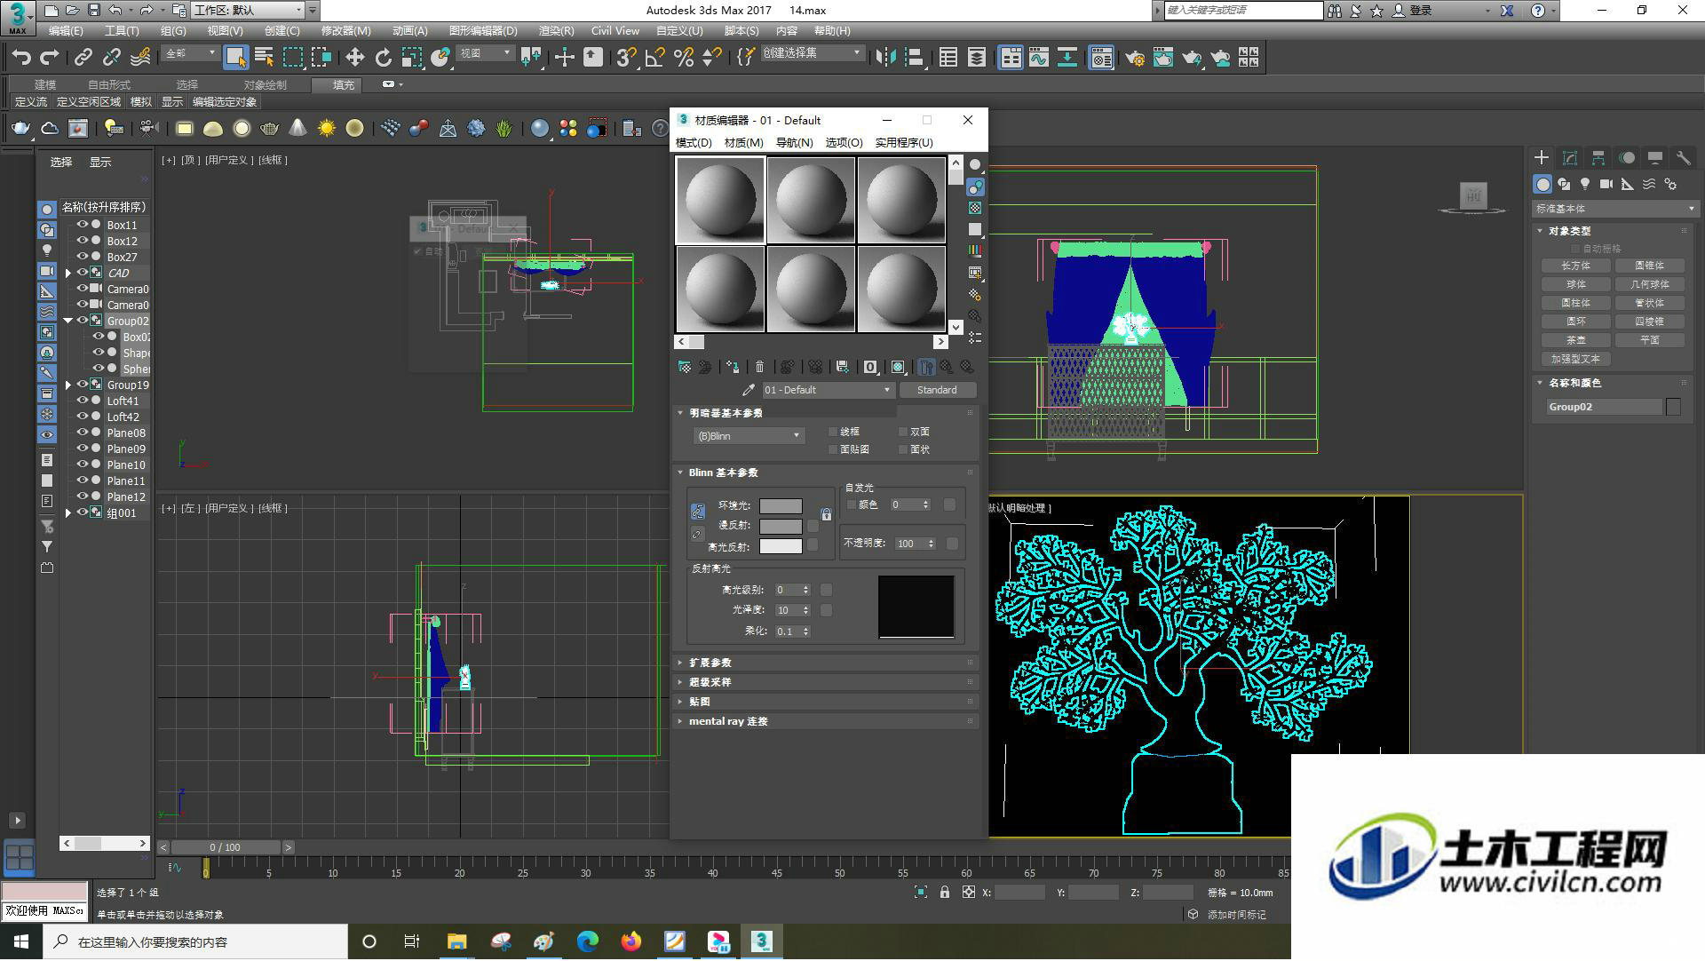Image resolution: width=1705 pixels, height=961 pixels.
Task: Click the Undo arrow in main toolbar
Action: [x=21, y=58]
